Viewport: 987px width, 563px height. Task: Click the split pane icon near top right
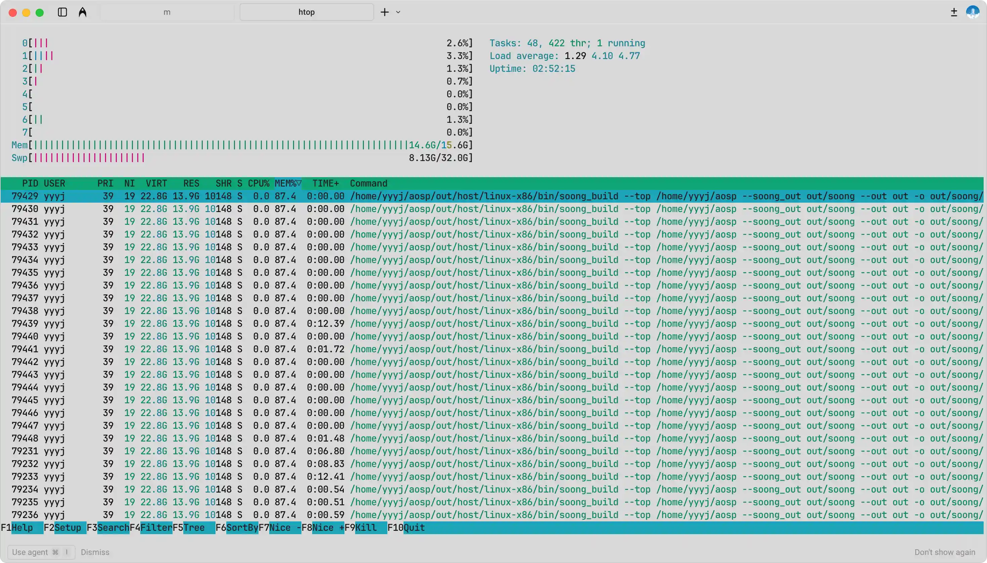tap(953, 12)
